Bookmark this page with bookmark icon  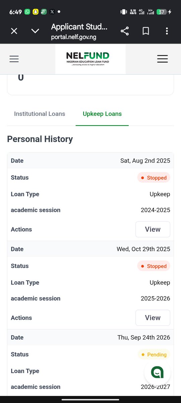[146, 31]
